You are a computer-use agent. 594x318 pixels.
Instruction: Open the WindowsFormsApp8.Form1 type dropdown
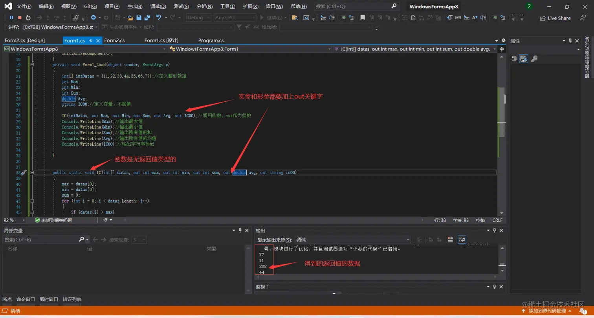point(250,49)
